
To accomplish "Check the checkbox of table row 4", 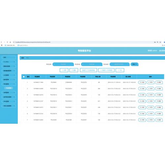I will coord(24,101).
